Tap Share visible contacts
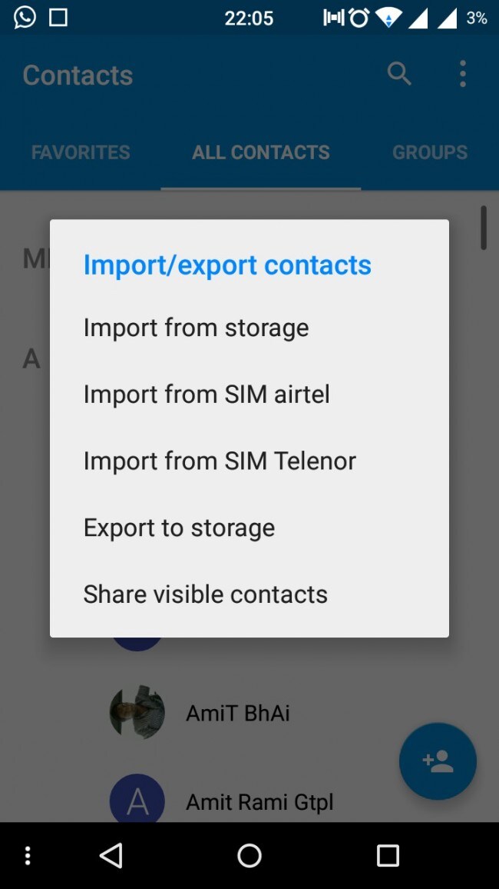This screenshot has height=889, width=499. click(205, 594)
